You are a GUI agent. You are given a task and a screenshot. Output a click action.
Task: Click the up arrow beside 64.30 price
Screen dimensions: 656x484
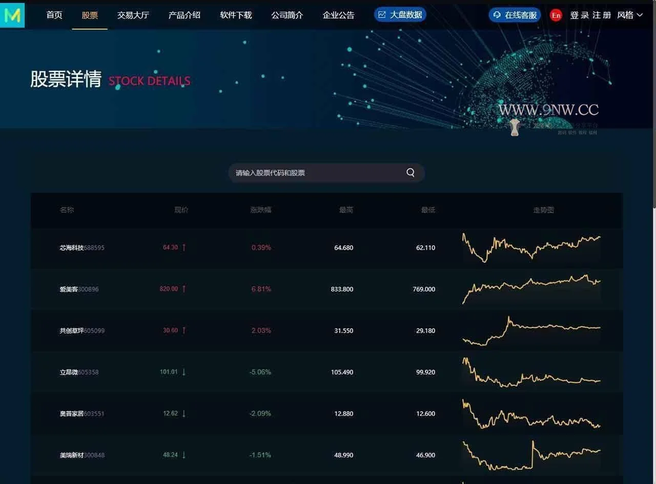click(x=184, y=247)
